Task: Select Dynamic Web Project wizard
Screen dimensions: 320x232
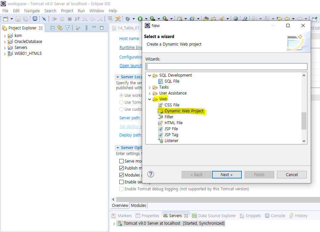Action: 184,111
